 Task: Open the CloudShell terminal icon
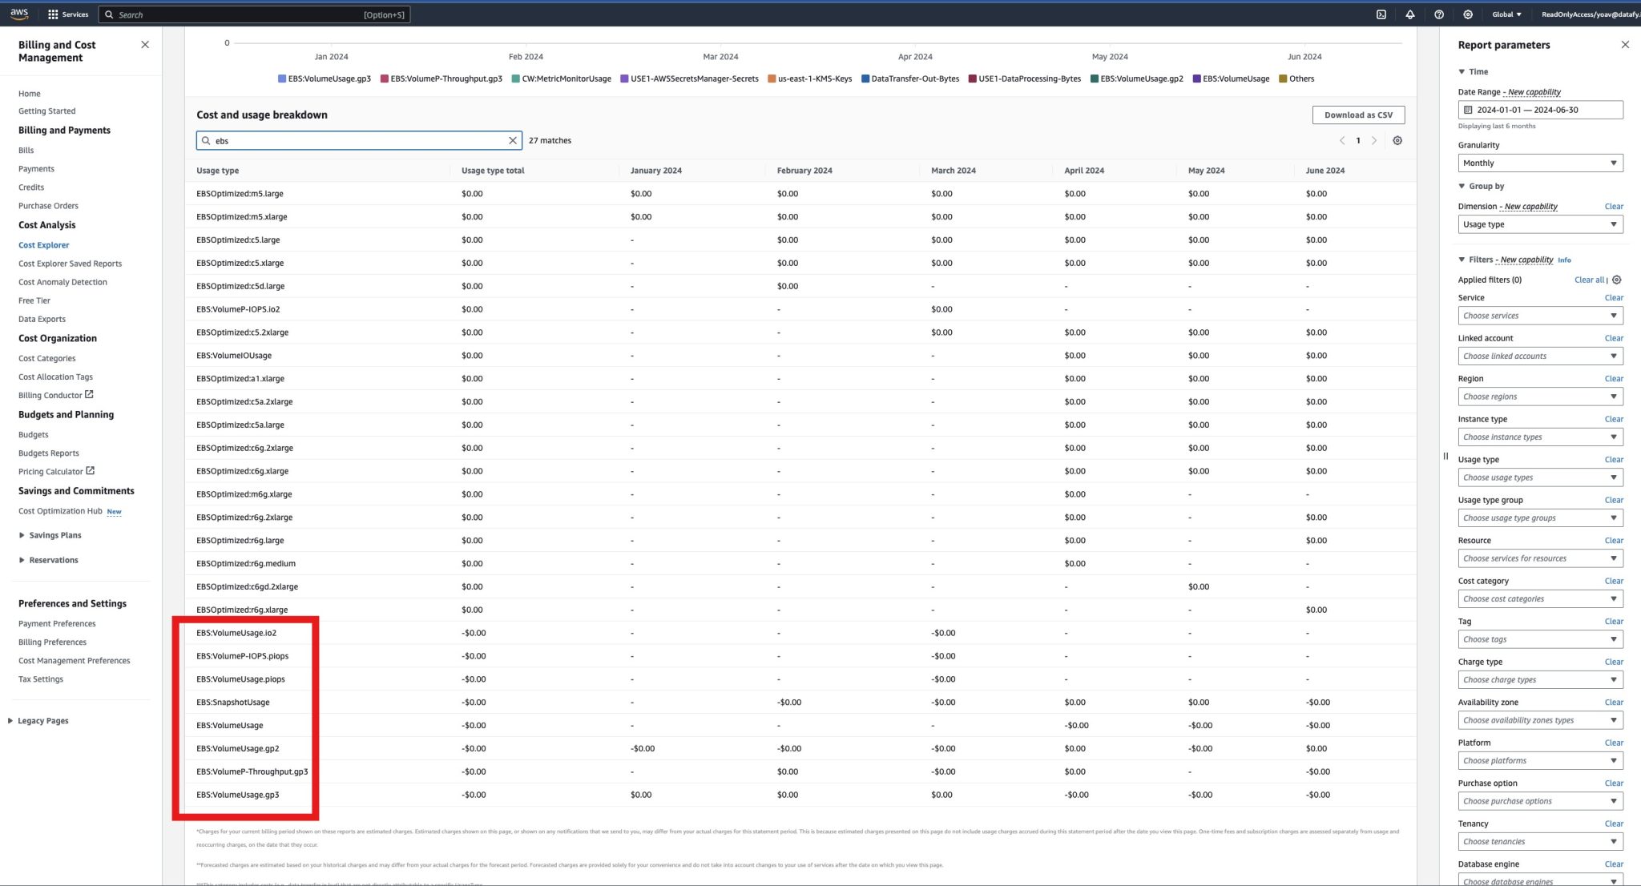pos(1381,14)
